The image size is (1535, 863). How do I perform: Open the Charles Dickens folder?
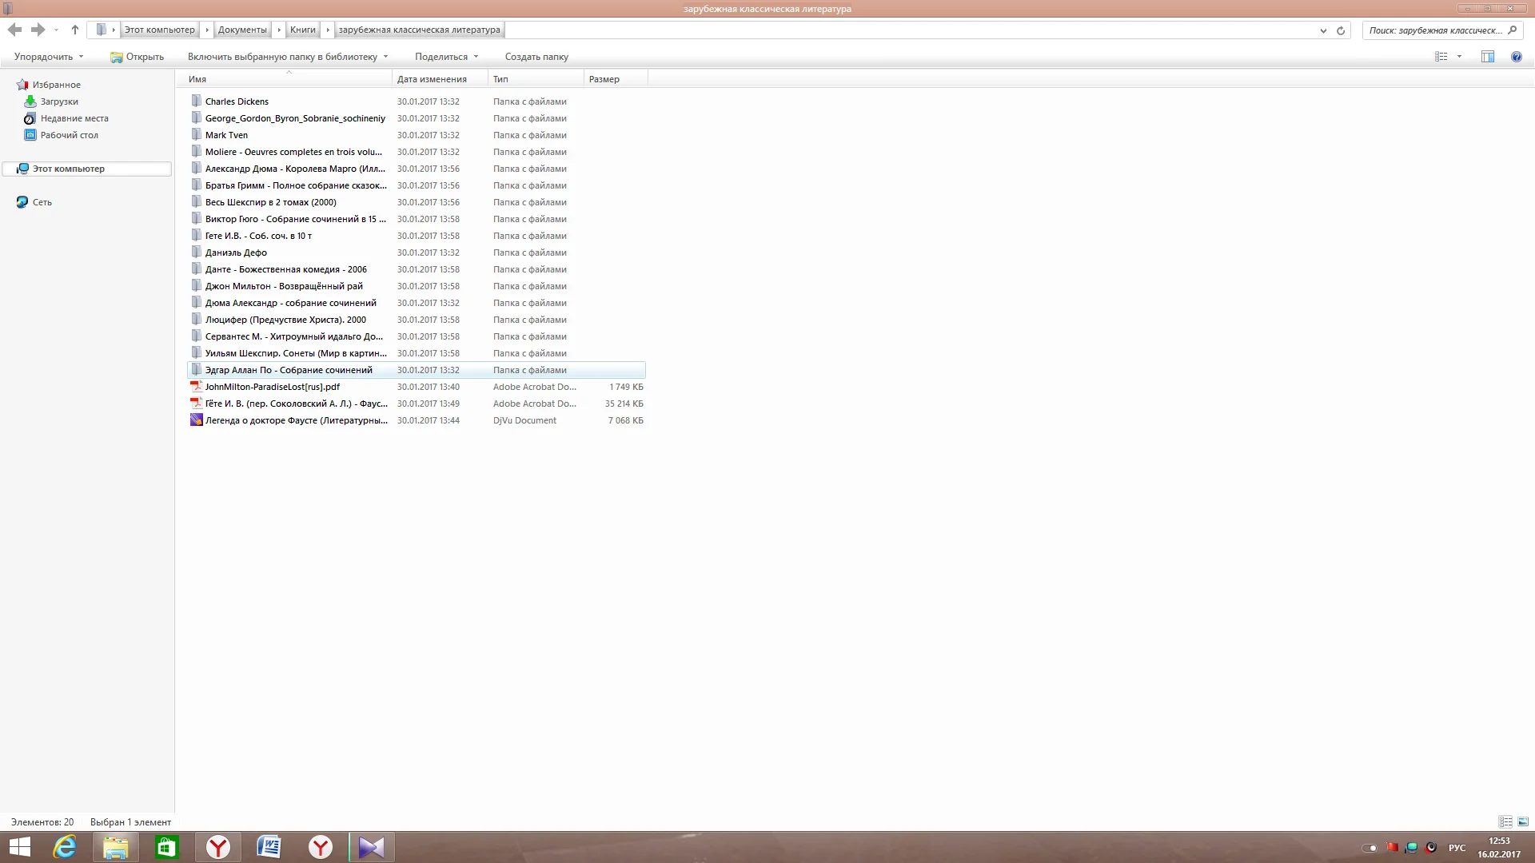coord(237,101)
